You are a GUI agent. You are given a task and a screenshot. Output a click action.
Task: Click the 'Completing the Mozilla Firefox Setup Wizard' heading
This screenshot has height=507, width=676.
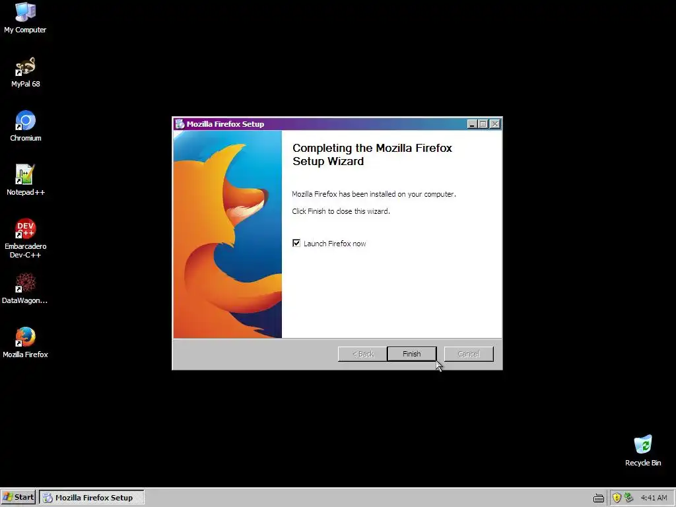tap(372, 154)
